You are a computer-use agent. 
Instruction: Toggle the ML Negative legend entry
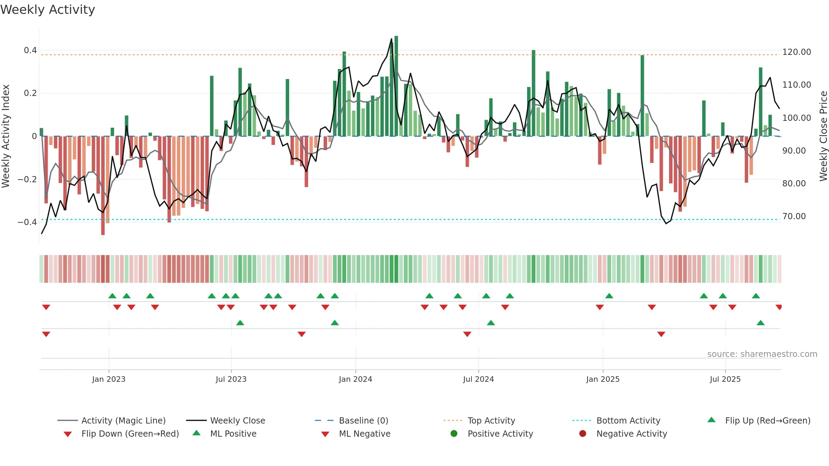click(x=356, y=434)
